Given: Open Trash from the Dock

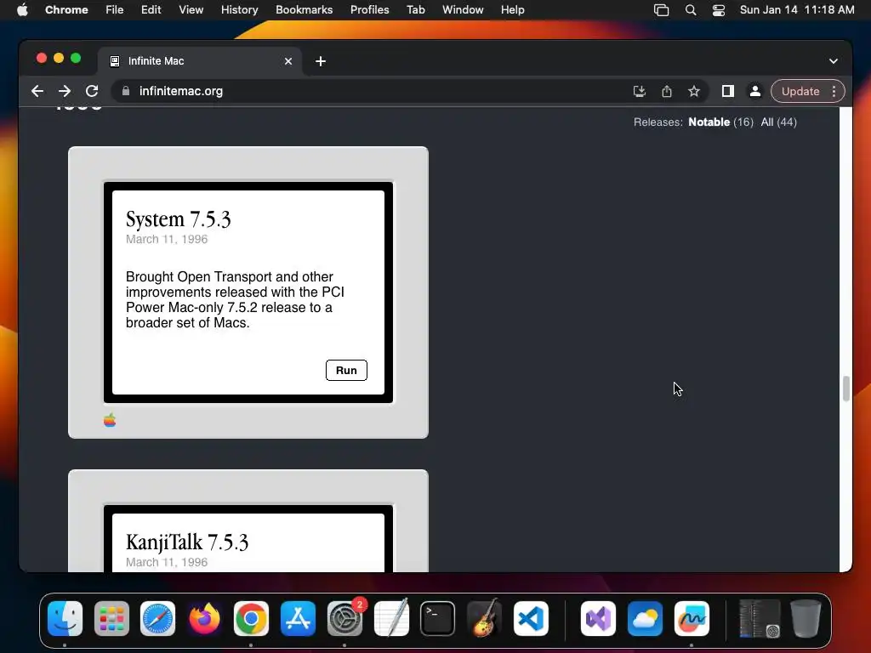Looking at the screenshot, I should click(x=806, y=619).
